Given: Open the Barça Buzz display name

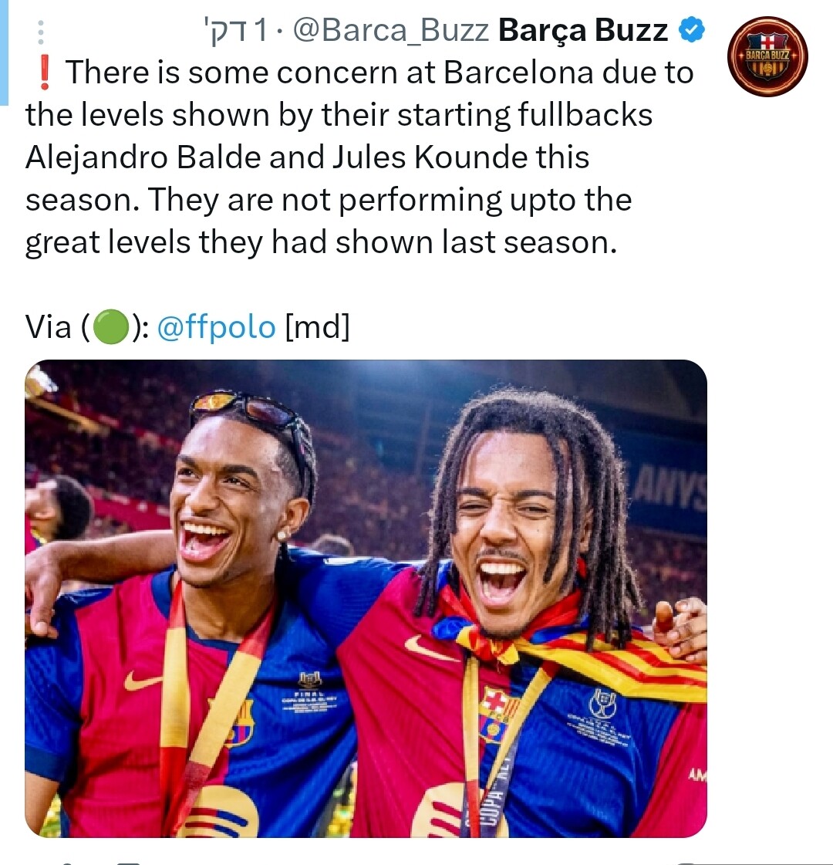Looking at the screenshot, I should [x=582, y=30].
